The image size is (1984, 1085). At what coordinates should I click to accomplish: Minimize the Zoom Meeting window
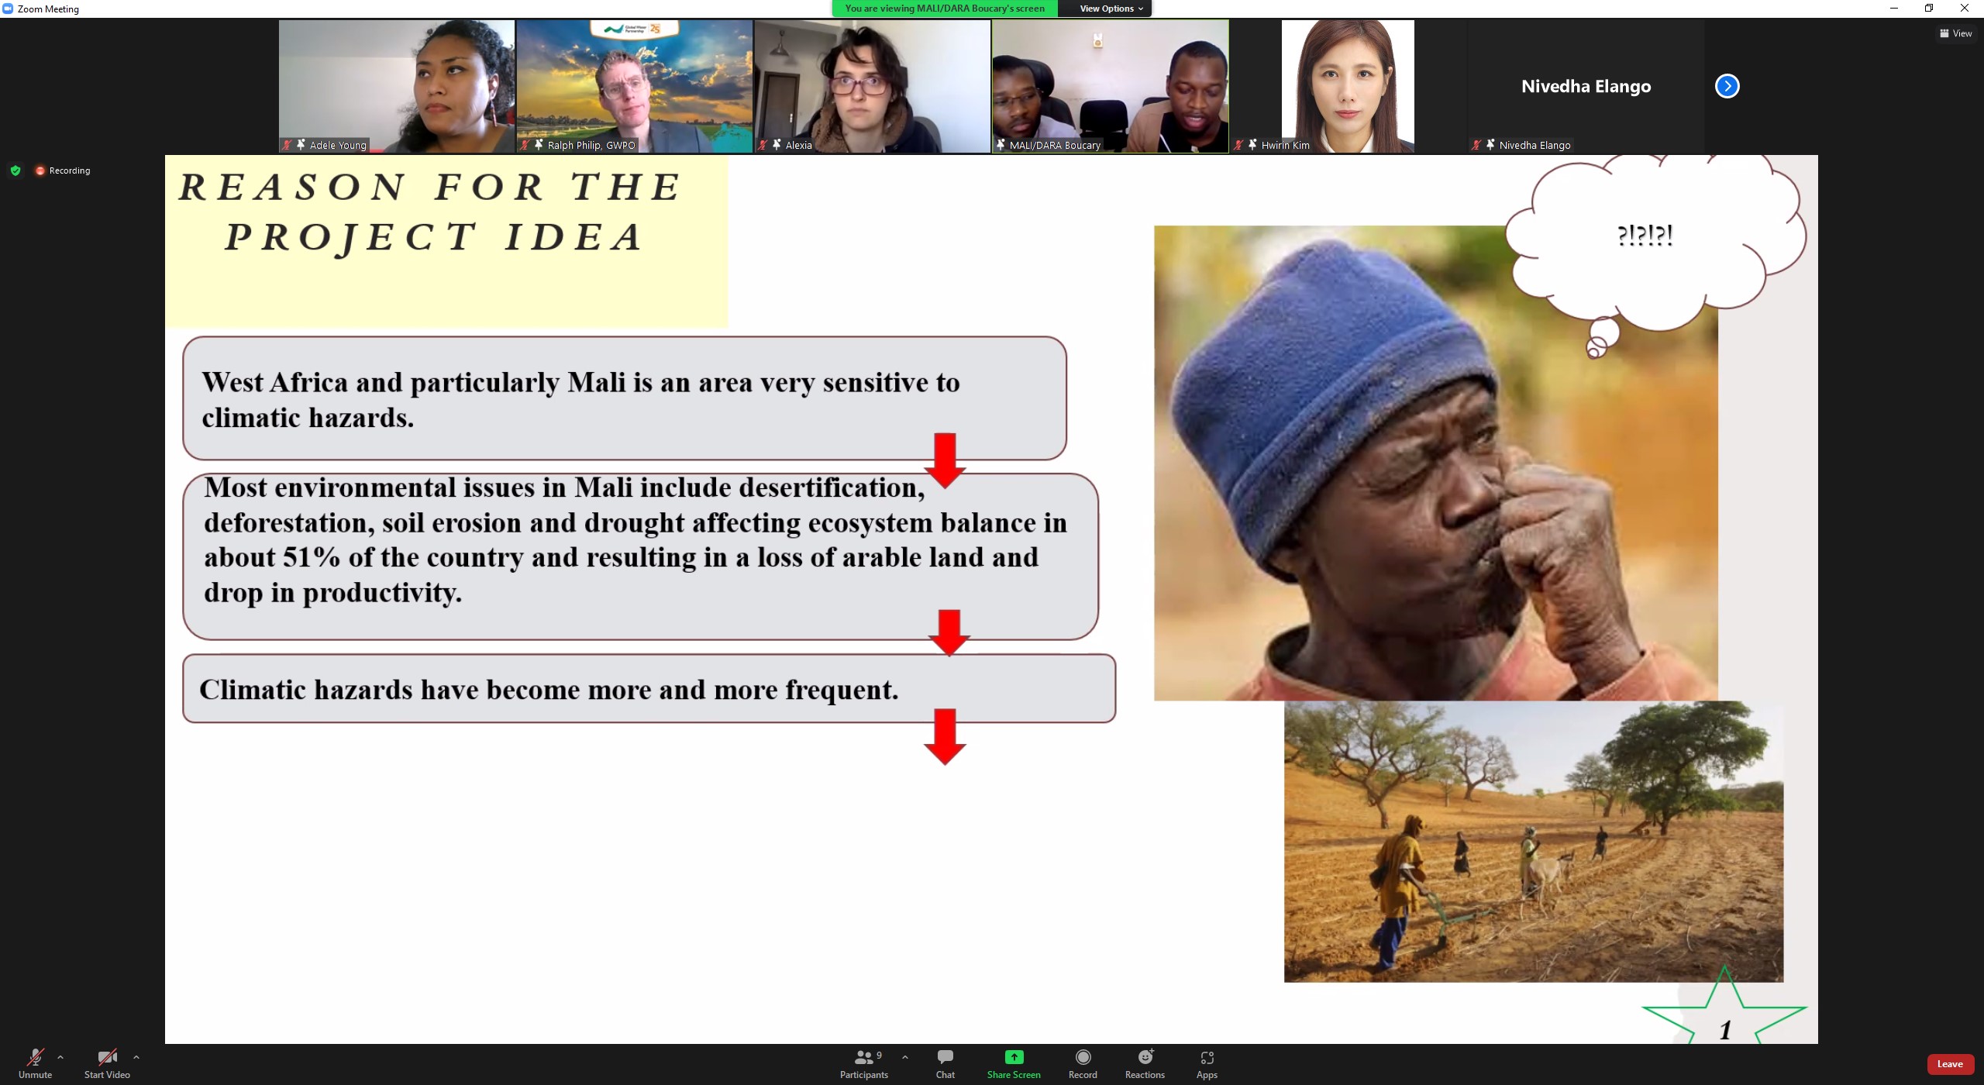click(1894, 9)
